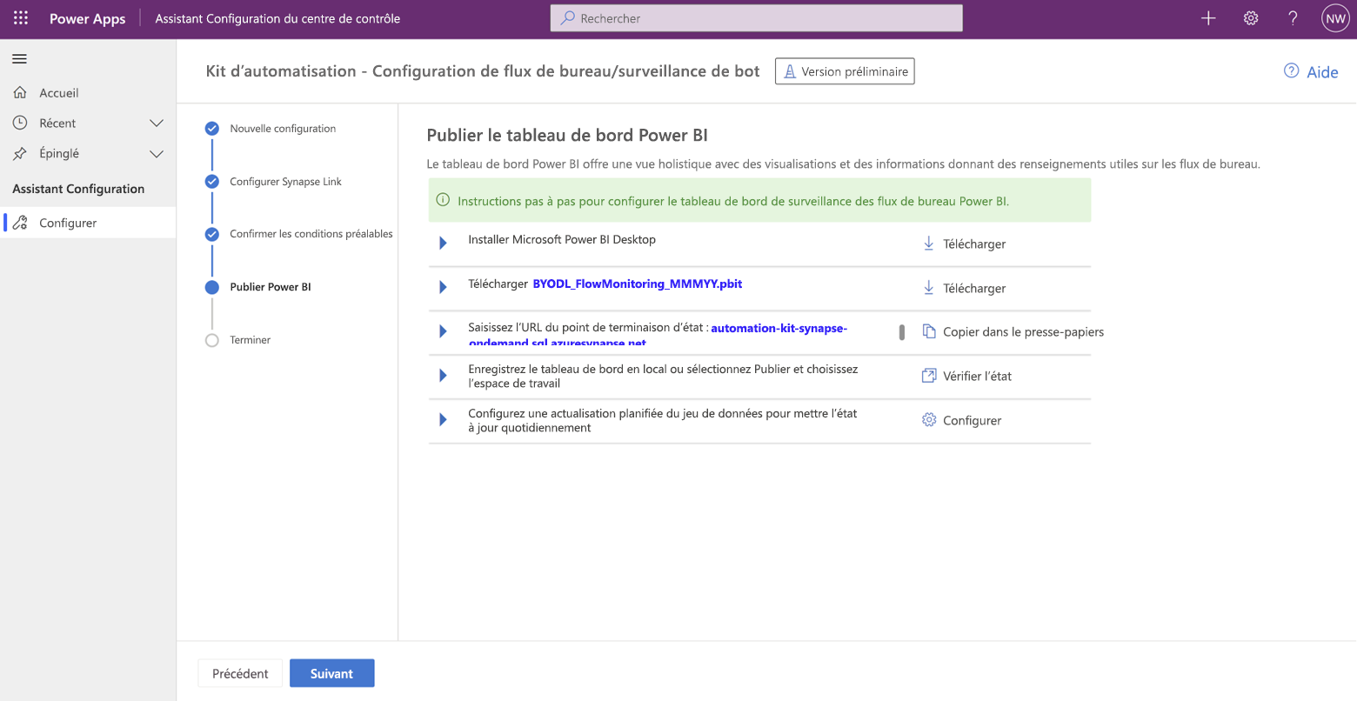Click the Assistant Configuration sidebar heading
Viewport: 1357px width, 701px height.
pos(78,189)
